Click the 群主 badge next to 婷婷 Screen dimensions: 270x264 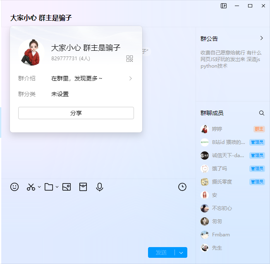tap(259, 129)
